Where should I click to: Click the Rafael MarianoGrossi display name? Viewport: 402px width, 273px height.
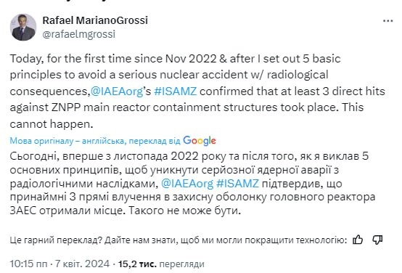pos(95,20)
